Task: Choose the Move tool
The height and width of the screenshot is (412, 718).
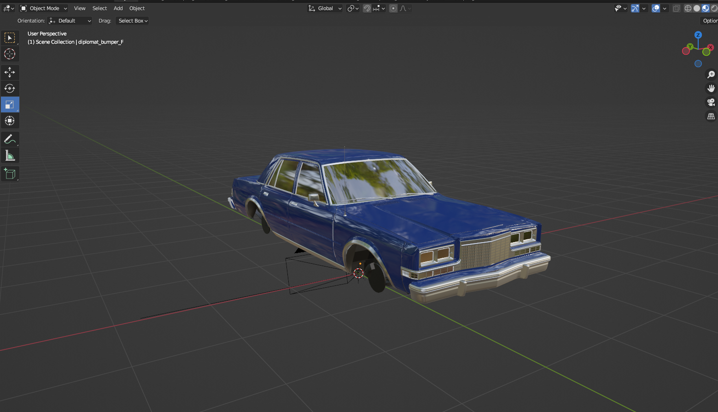Action: 10,72
